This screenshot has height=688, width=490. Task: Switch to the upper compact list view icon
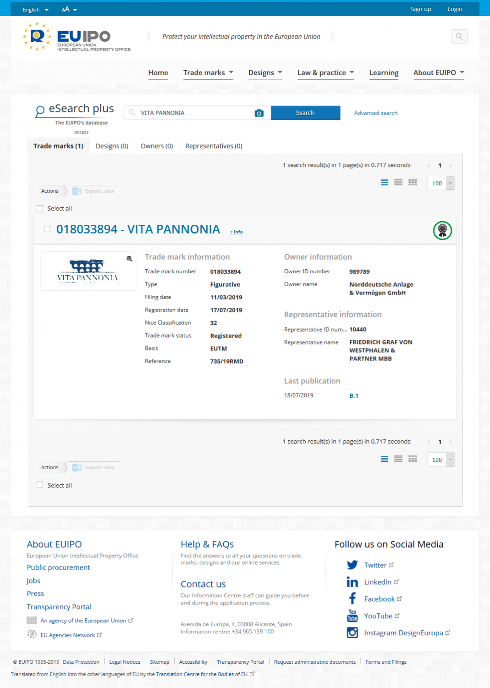click(398, 183)
